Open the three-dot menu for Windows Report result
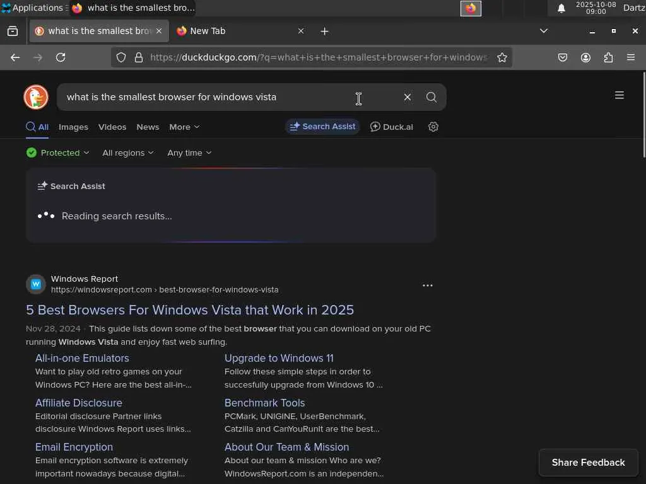The image size is (646, 484). (x=427, y=285)
